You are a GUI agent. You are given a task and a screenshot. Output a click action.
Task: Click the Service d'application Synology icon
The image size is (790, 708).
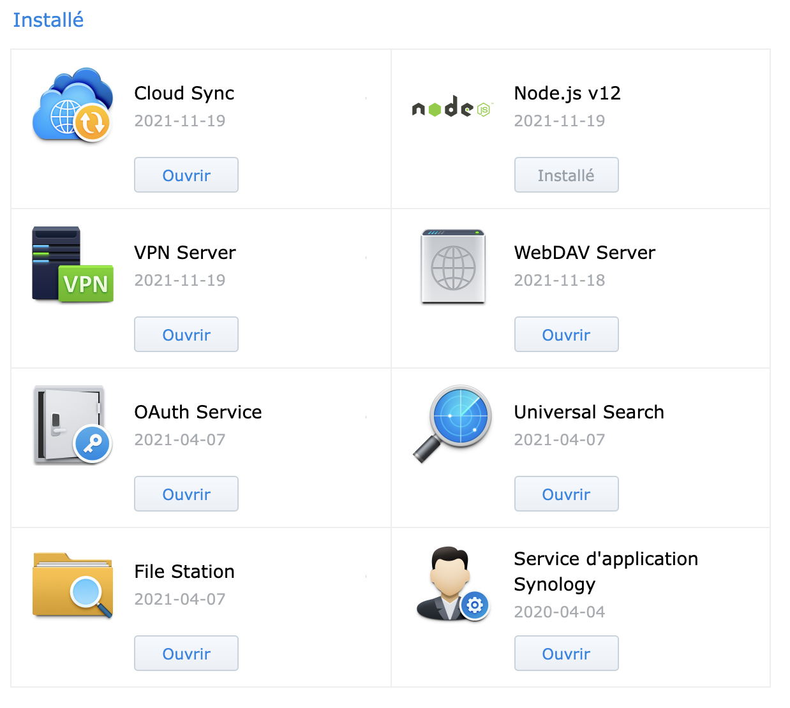pos(452,584)
